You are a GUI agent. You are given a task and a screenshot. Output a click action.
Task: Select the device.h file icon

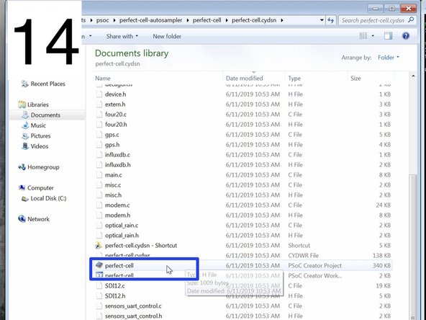coord(99,94)
